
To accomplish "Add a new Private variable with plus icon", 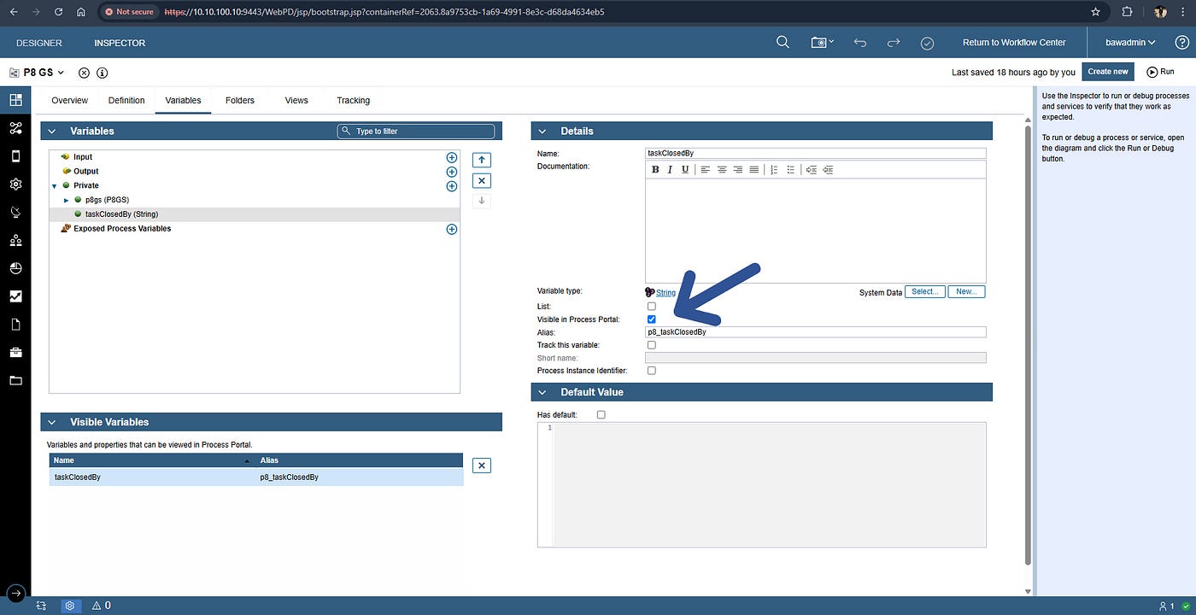I will click(452, 185).
